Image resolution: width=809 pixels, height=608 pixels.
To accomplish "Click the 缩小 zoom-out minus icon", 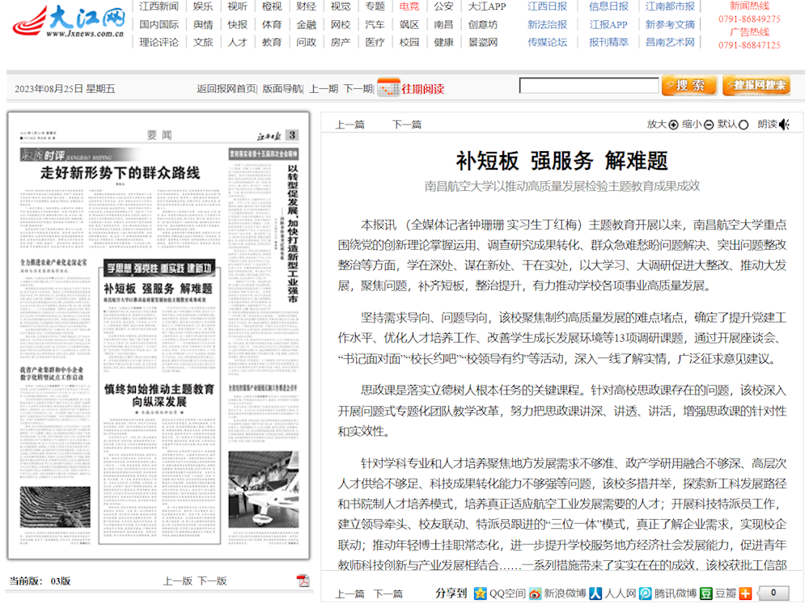I will 708,124.
